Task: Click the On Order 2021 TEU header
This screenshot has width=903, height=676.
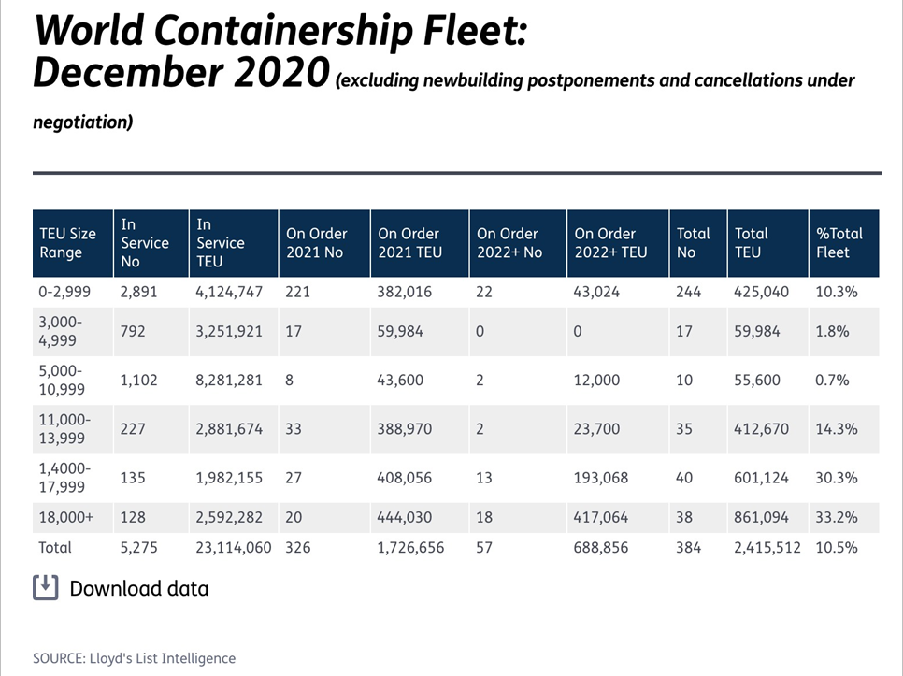Action: coord(408,243)
